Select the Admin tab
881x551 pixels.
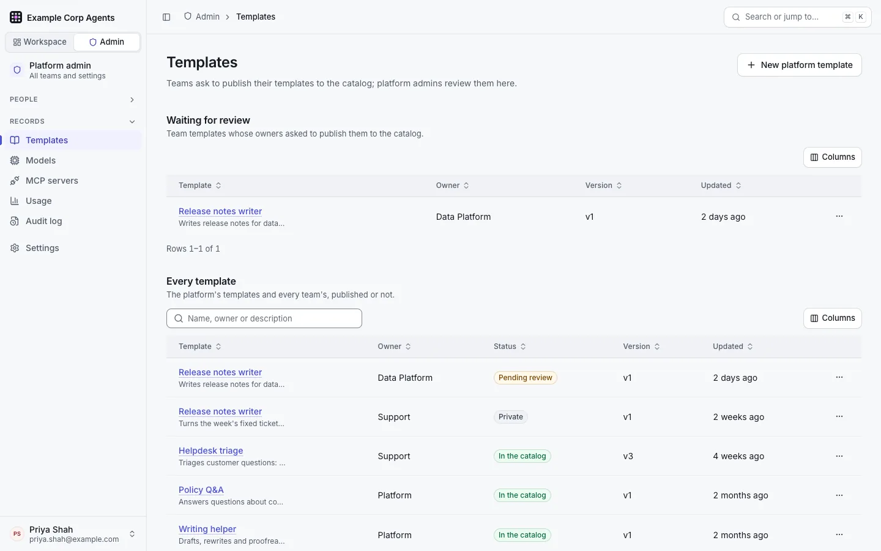[106, 42]
